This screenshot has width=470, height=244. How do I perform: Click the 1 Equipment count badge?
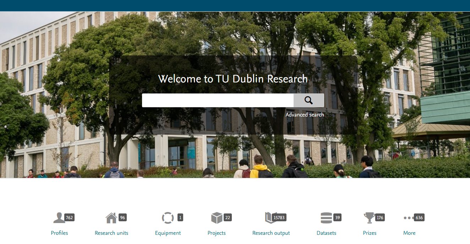pyautogui.click(x=180, y=218)
